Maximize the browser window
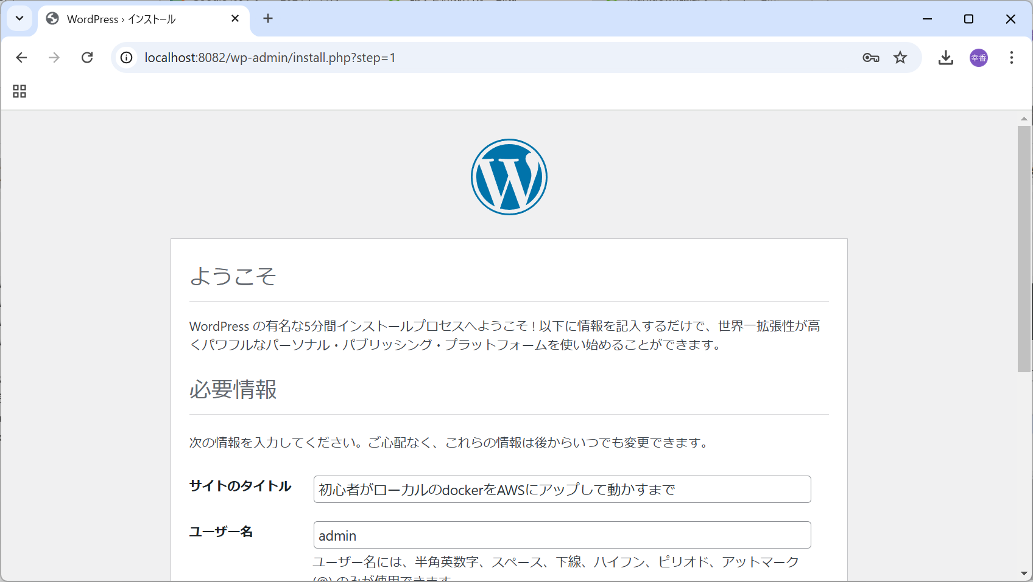Image resolution: width=1033 pixels, height=582 pixels. (x=968, y=19)
